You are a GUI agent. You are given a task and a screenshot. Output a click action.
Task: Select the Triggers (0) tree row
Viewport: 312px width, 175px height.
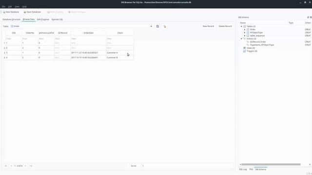252,51
